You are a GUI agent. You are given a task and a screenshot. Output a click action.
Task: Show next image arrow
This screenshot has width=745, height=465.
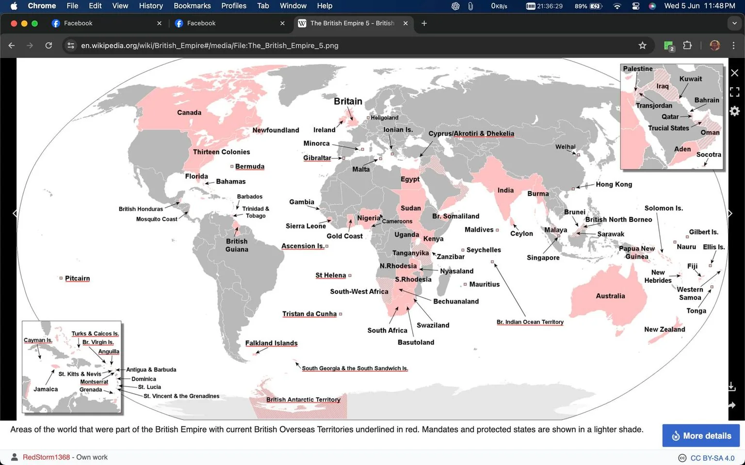[x=729, y=213]
